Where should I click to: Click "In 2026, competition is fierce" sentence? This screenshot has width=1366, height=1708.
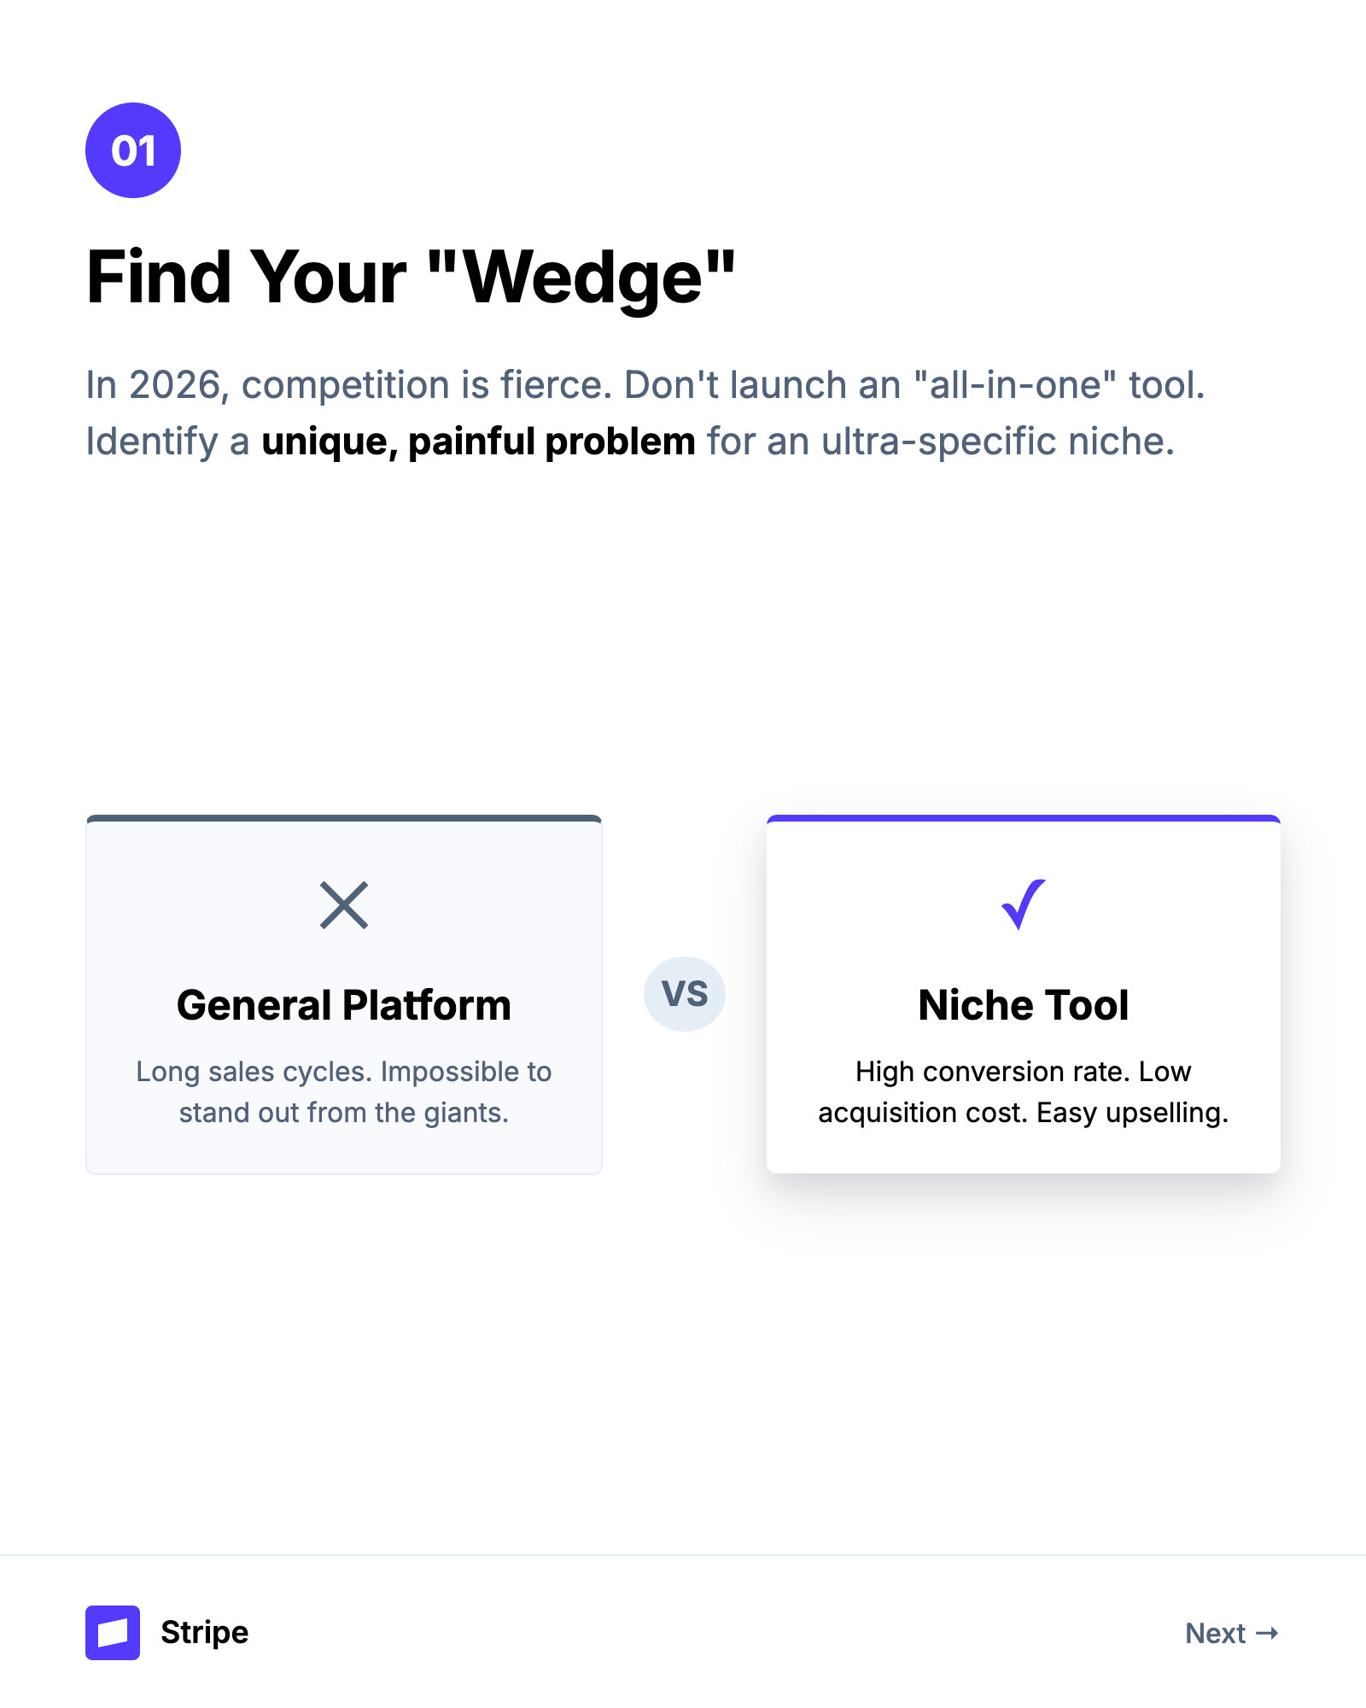[349, 385]
